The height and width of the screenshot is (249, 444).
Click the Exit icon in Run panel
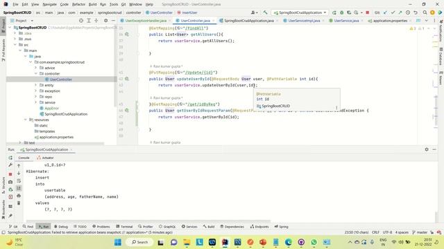tap(10, 196)
